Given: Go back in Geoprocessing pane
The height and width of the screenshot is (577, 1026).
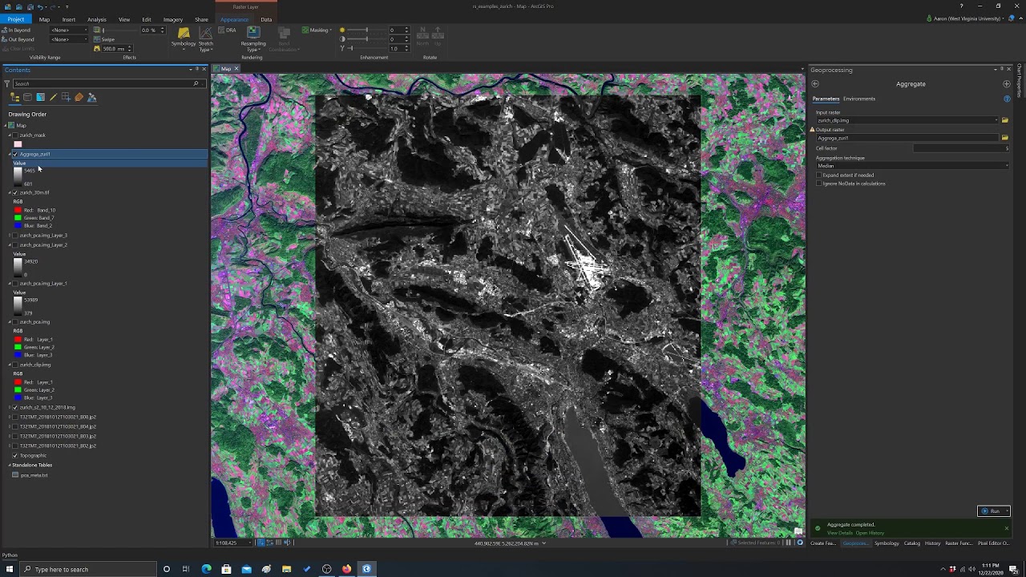Looking at the screenshot, I should coord(815,84).
